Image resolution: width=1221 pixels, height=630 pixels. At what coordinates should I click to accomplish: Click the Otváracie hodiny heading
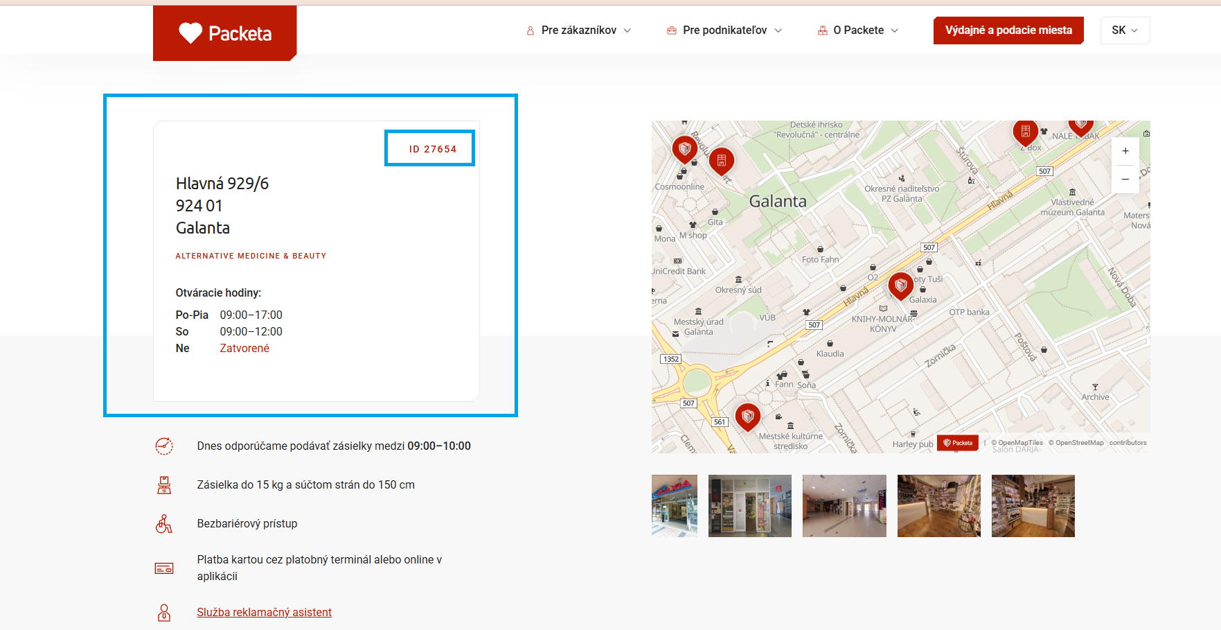click(x=218, y=293)
